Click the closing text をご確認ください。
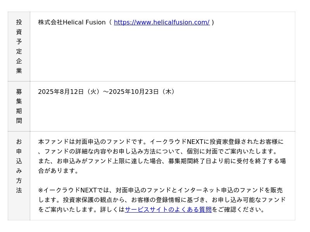Screen dimensions: 310x232 (239, 209)
